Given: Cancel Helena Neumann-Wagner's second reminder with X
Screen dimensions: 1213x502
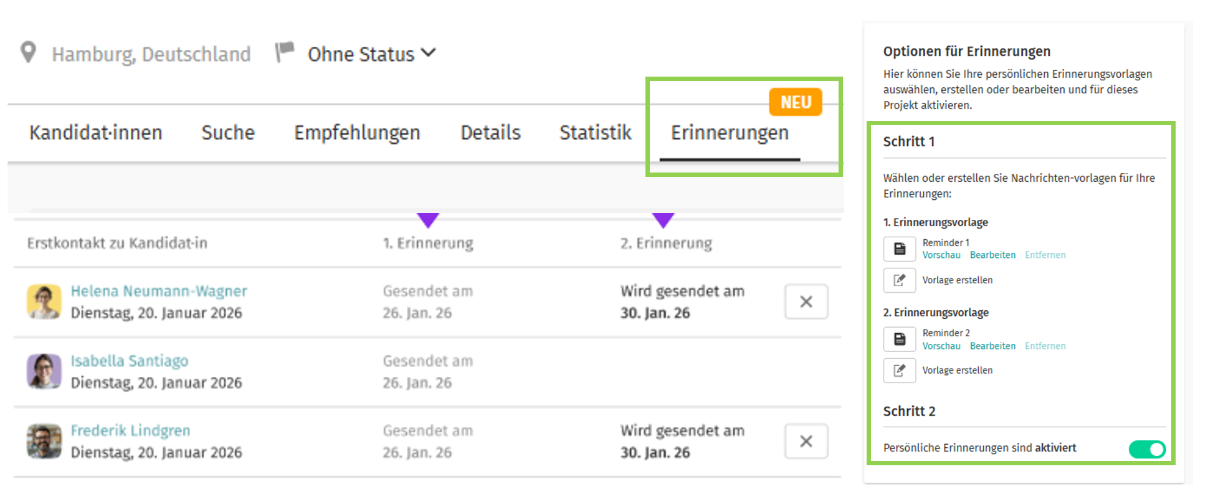Looking at the screenshot, I should [x=806, y=302].
